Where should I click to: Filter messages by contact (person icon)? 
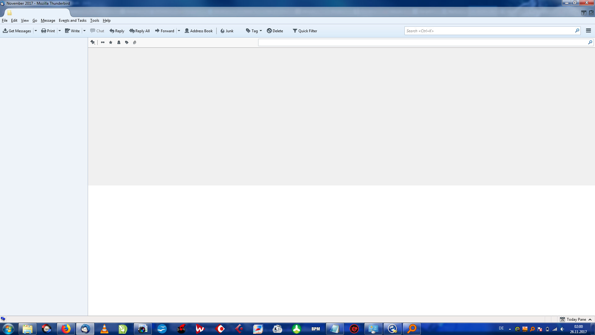point(119,42)
